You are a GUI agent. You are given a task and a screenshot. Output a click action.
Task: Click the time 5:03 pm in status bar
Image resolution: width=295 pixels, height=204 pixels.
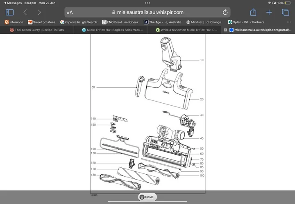(x=30, y=3)
